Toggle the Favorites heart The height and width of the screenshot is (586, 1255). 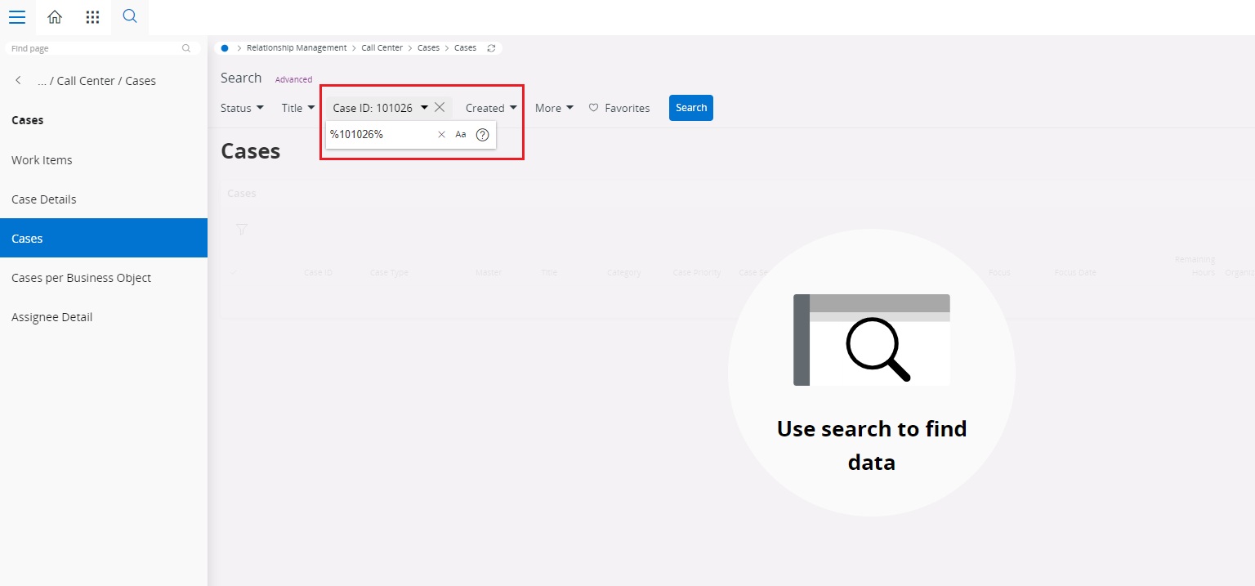[594, 108]
